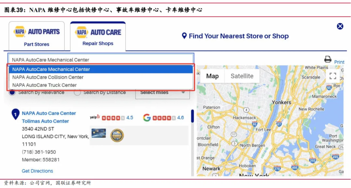Click the Yonkers label on the map
351x188 pixels.
click(x=281, y=103)
